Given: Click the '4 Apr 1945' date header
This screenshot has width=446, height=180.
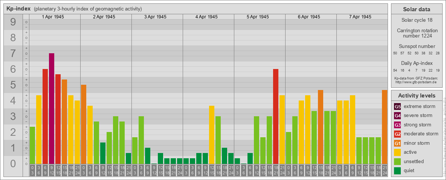Looking at the screenshot, I should 206,17.
